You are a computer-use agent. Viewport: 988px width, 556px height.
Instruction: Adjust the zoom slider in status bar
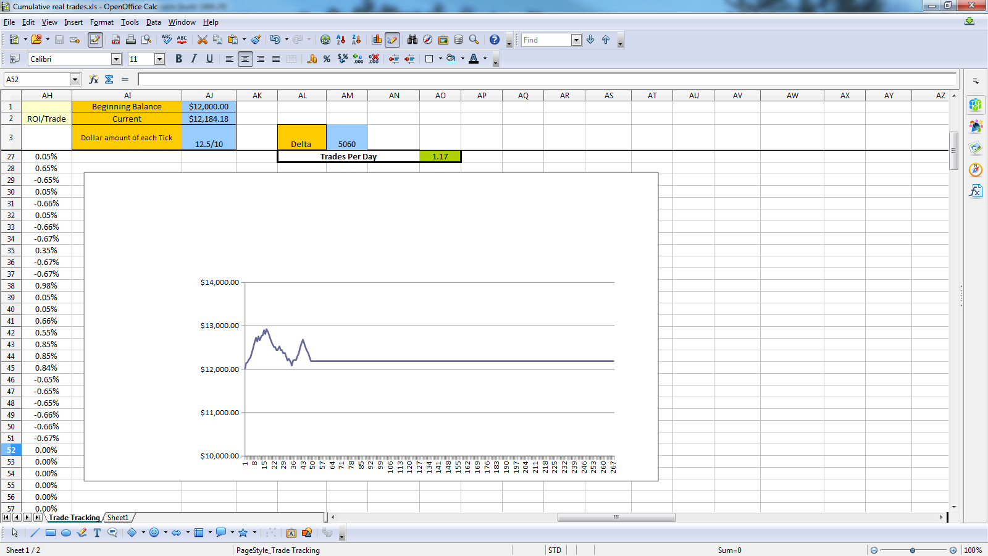913,550
